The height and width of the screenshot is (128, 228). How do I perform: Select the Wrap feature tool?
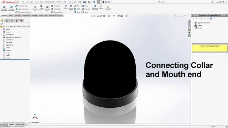(85, 6)
